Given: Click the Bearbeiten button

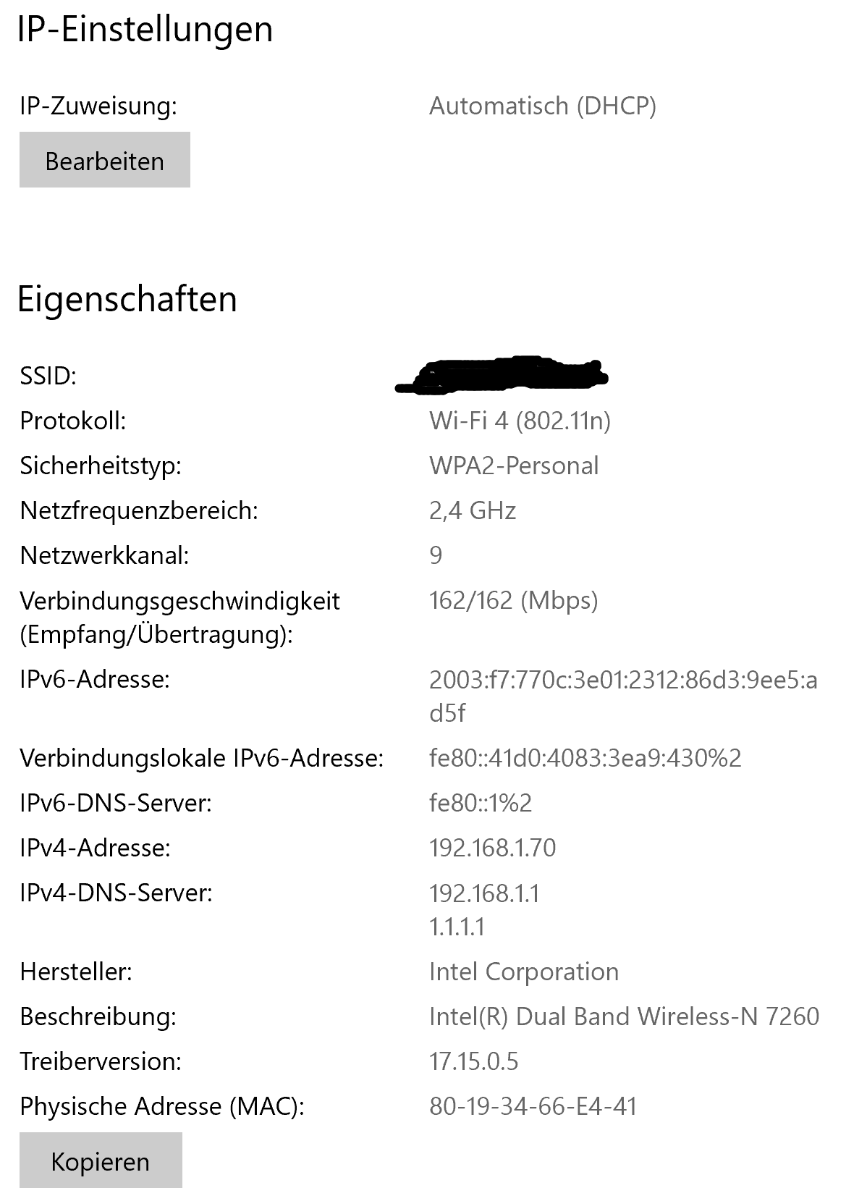Looking at the screenshot, I should tap(105, 160).
